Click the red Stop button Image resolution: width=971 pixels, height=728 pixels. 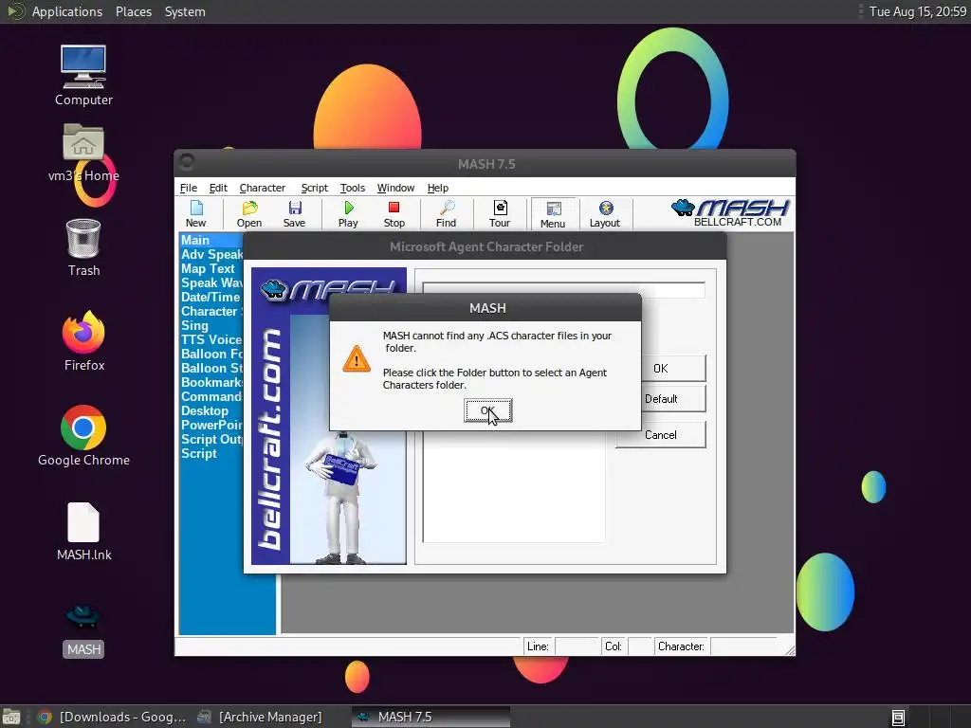394,213
